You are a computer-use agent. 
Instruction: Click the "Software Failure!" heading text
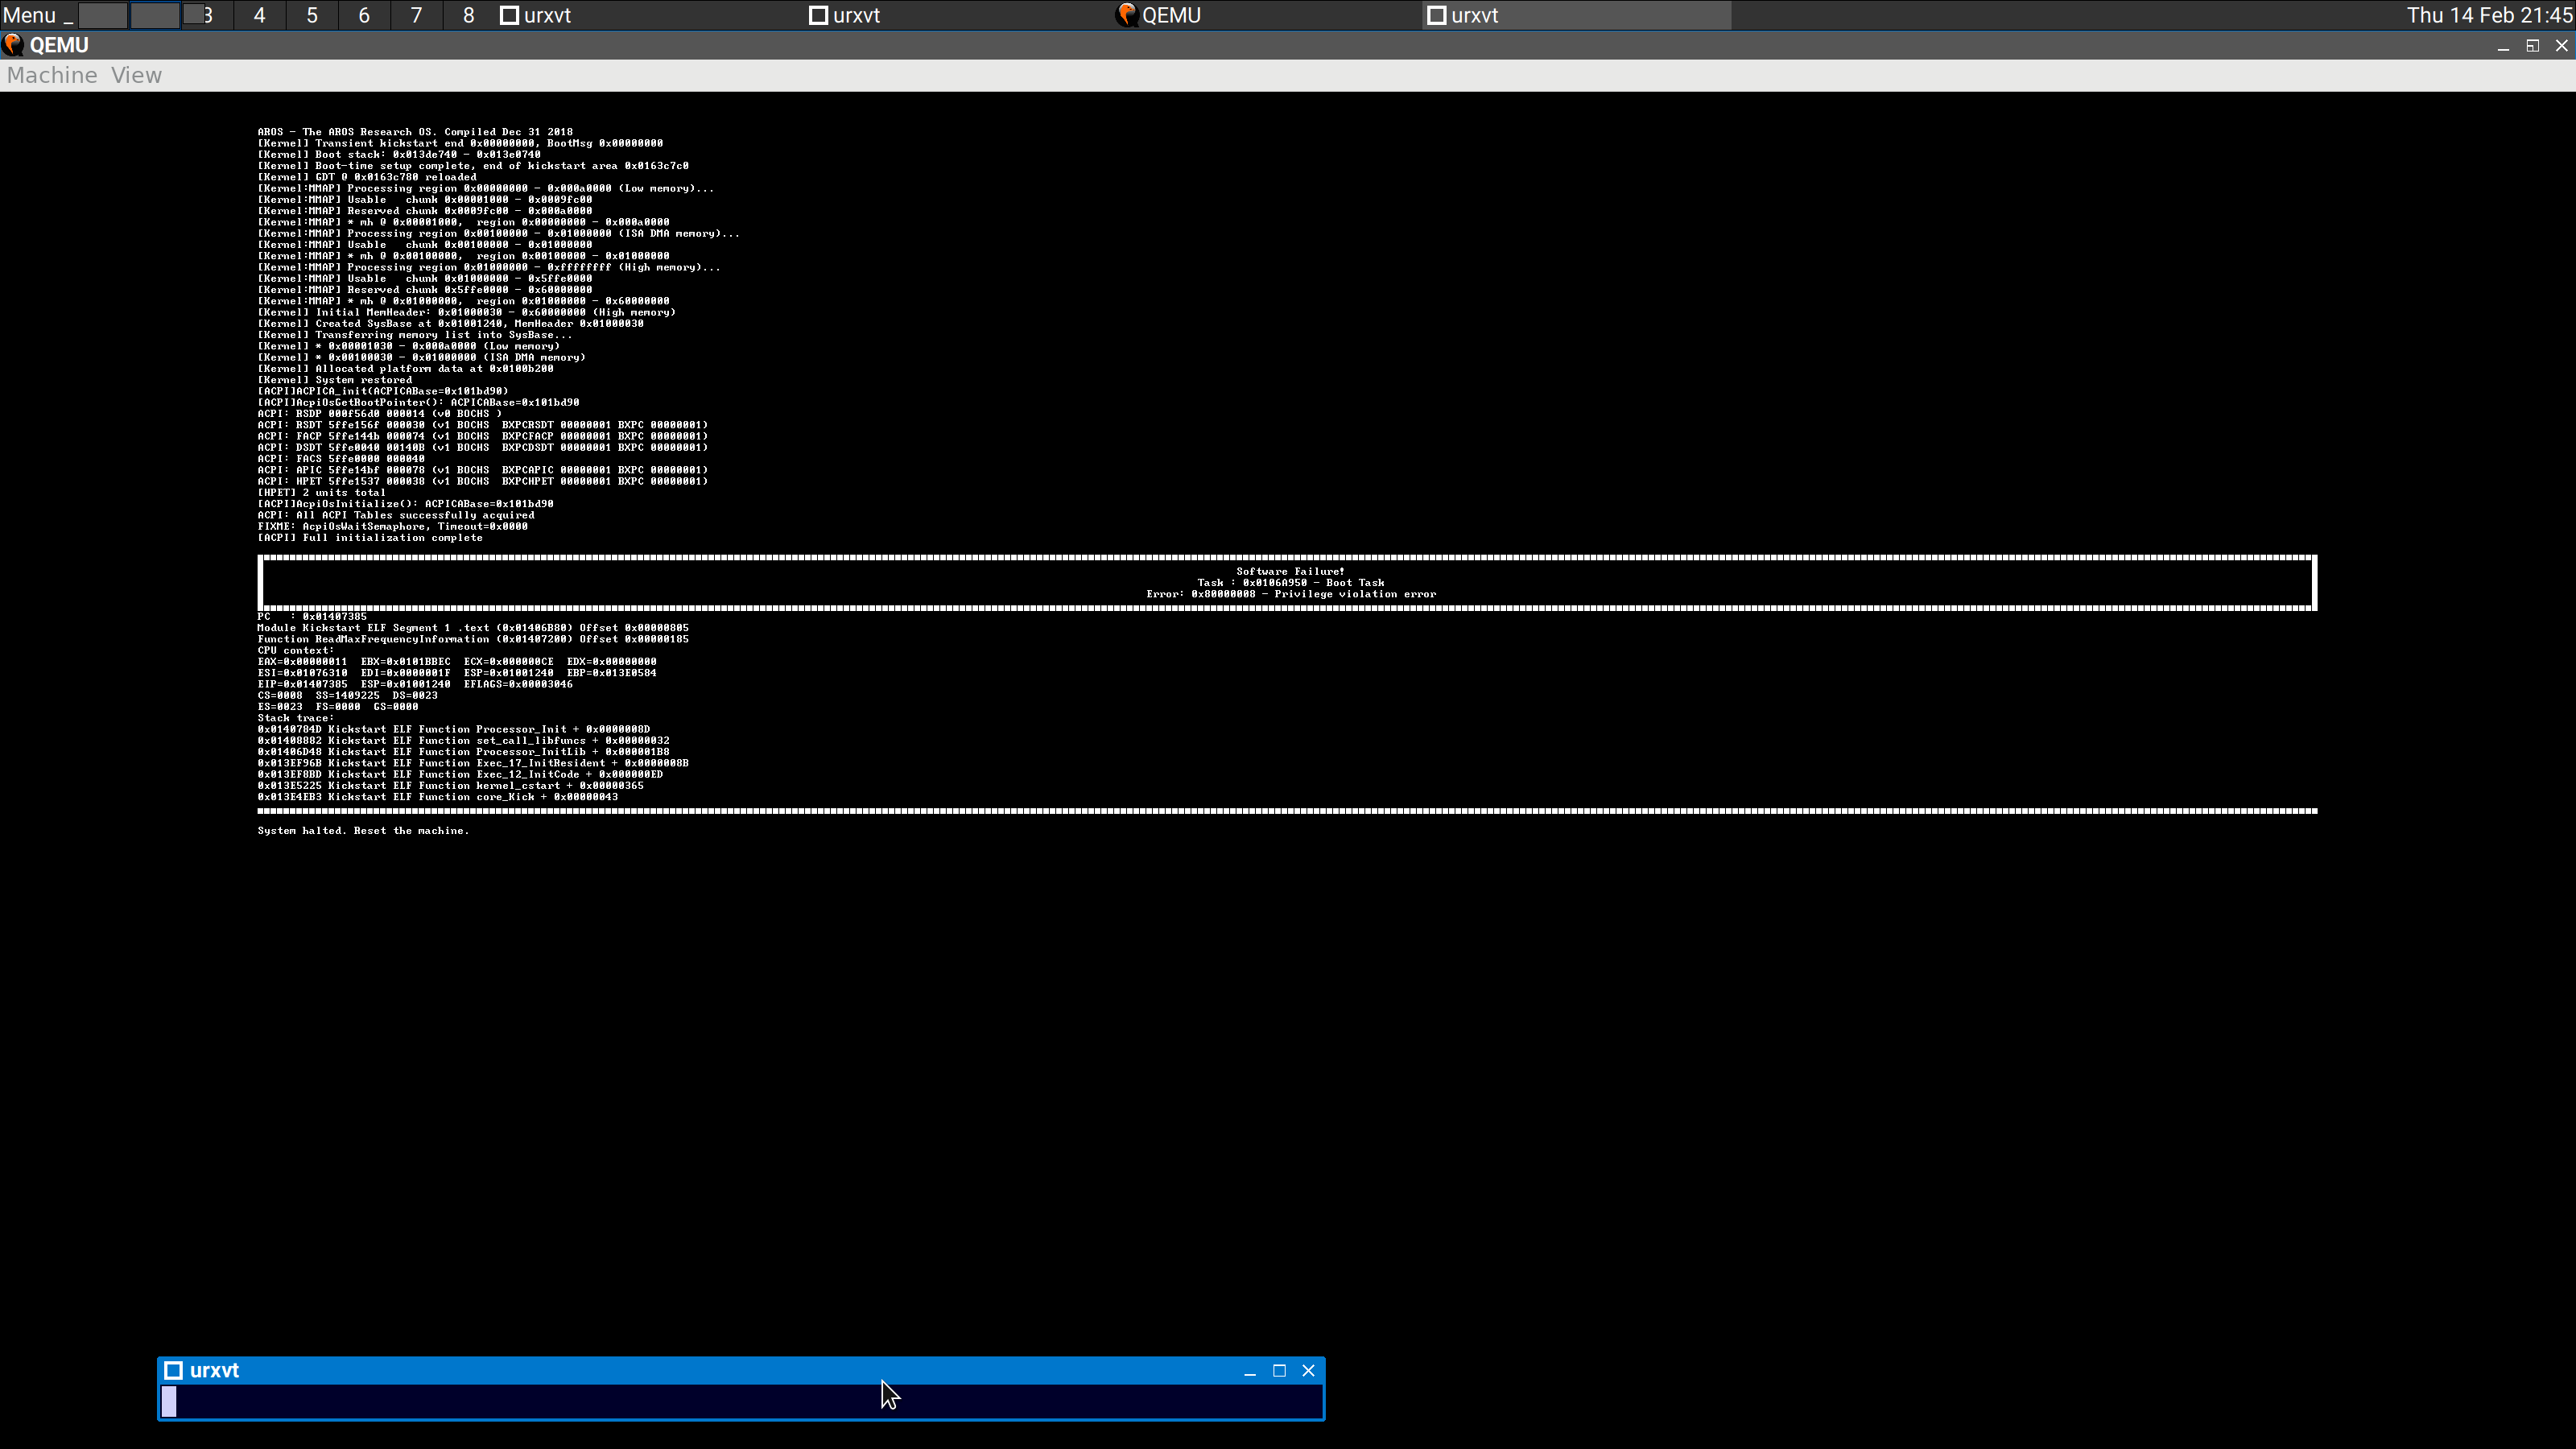pos(1290,572)
